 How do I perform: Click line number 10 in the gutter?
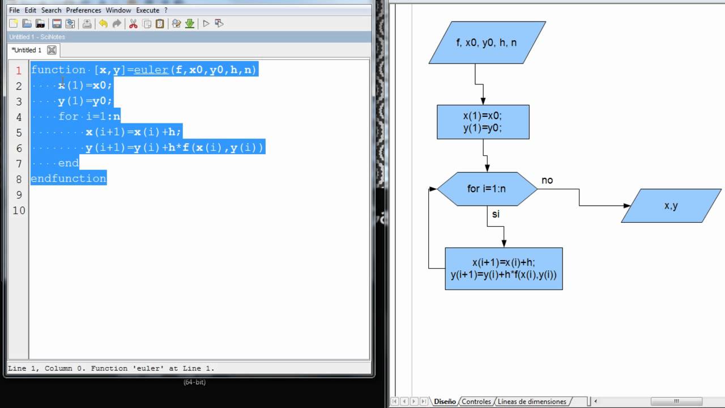(19, 210)
